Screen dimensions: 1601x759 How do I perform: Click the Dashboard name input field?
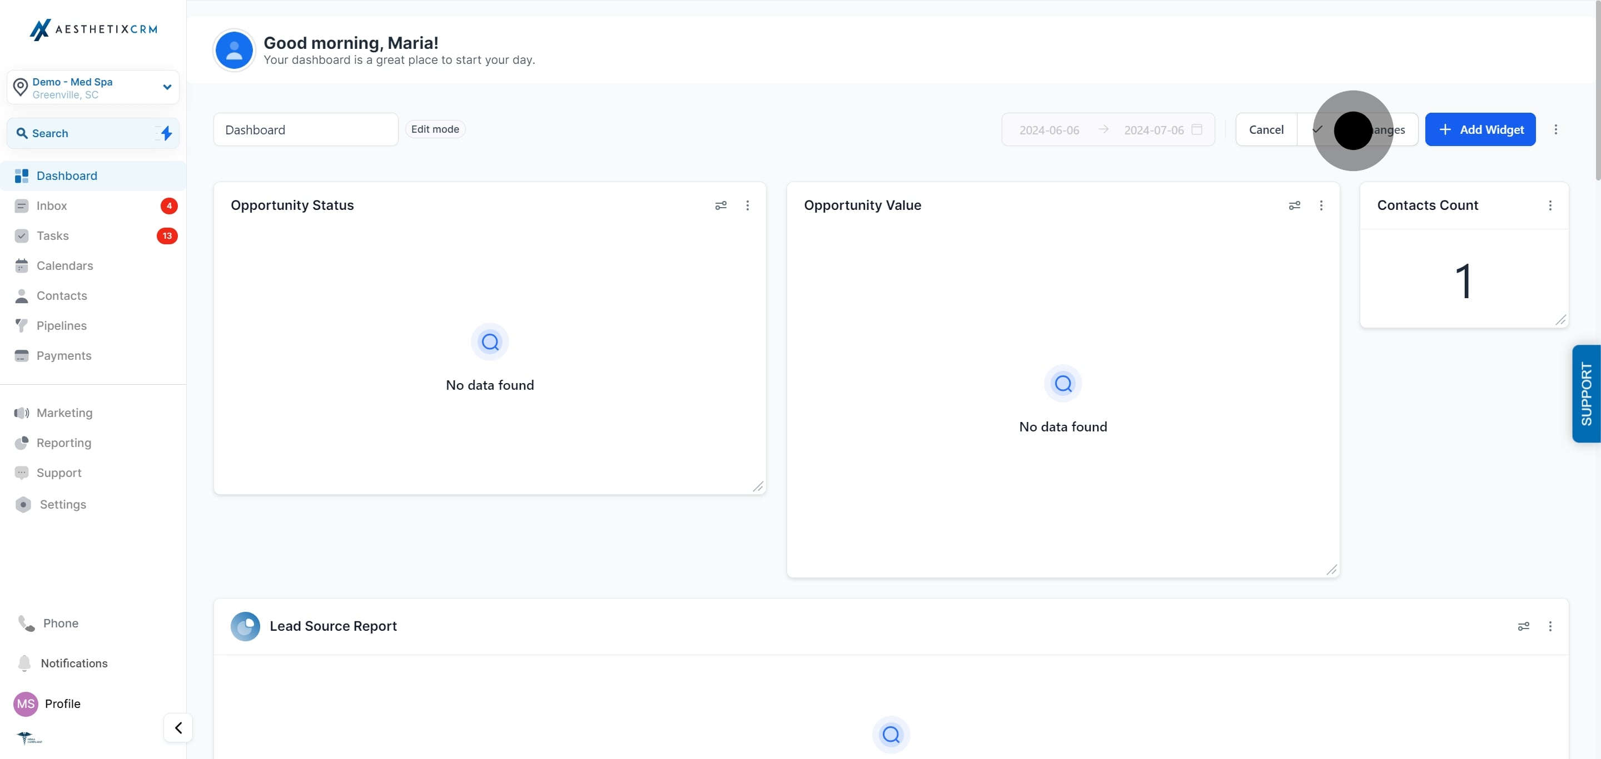pyautogui.click(x=305, y=129)
